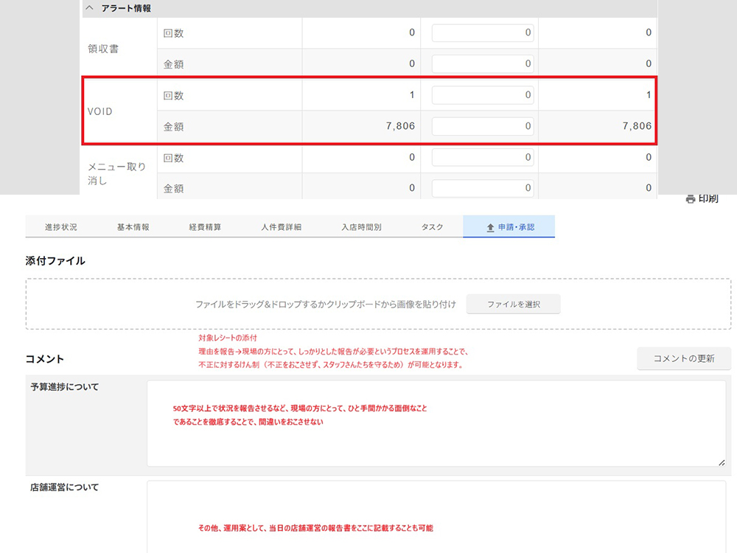Image resolution: width=737 pixels, height=553 pixels.
Task: Click the upload icon on 申請・承認 tab
Action: (490, 228)
